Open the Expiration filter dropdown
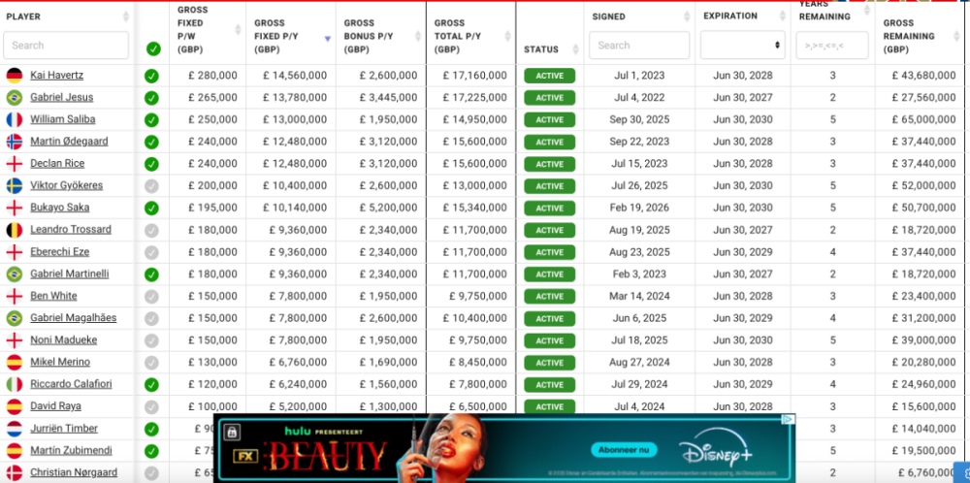 tap(742, 45)
